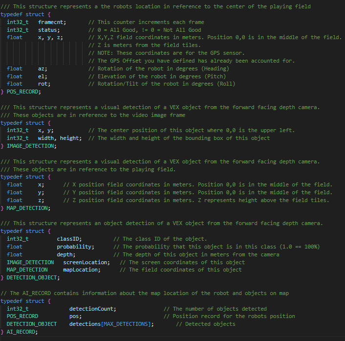Image resolution: width=345 pixels, height=341 pixels.
Task: Click DETECTION_OBJECT name after its closing brace
Action: [x=33, y=277]
